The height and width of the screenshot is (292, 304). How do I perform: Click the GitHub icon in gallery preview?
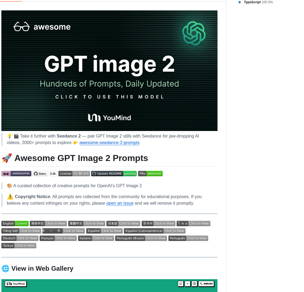pyautogui.click(x=180, y=284)
